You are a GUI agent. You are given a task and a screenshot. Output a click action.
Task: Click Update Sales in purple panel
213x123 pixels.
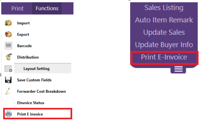click(x=164, y=32)
